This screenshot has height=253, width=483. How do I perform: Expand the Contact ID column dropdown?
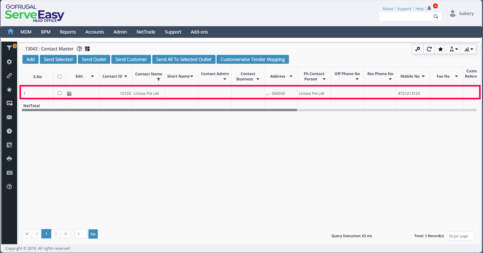pyautogui.click(x=126, y=76)
